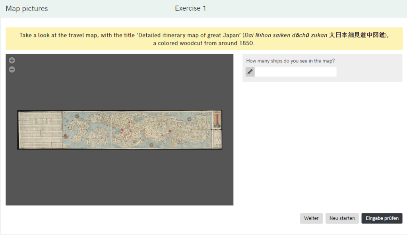
Task: Click the Japanese title characters in the banner
Action: [357, 35]
